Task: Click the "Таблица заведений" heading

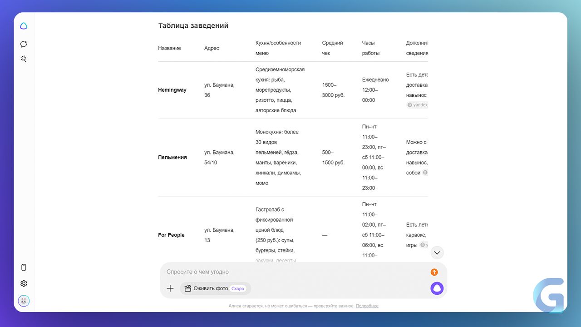Action: click(193, 26)
